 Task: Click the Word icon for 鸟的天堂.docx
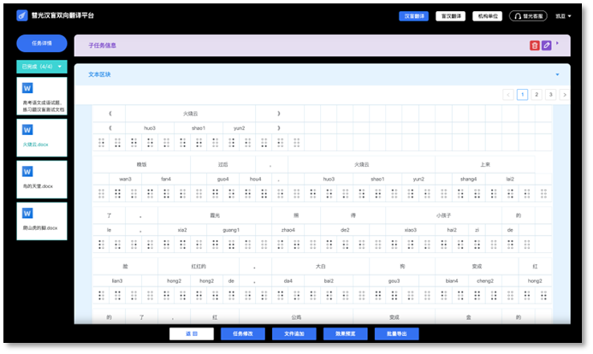click(x=27, y=171)
